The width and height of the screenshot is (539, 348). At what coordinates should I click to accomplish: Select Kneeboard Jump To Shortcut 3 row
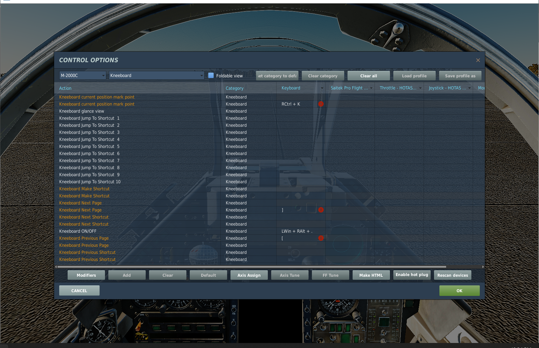point(269,132)
